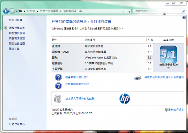Select the 處理器 row label
The width and height of the screenshot is (188, 133).
point(56,46)
